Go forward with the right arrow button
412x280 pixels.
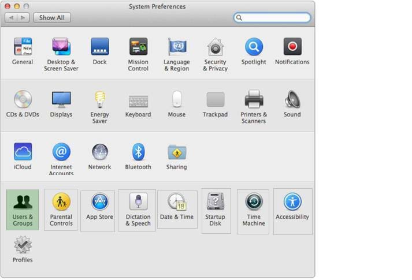tap(23, 17)
